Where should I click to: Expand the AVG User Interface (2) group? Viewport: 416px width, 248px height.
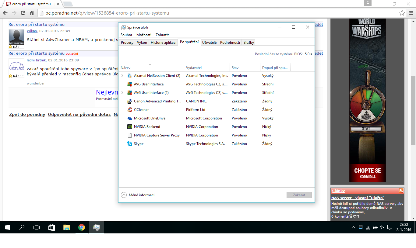click(122, 93)
